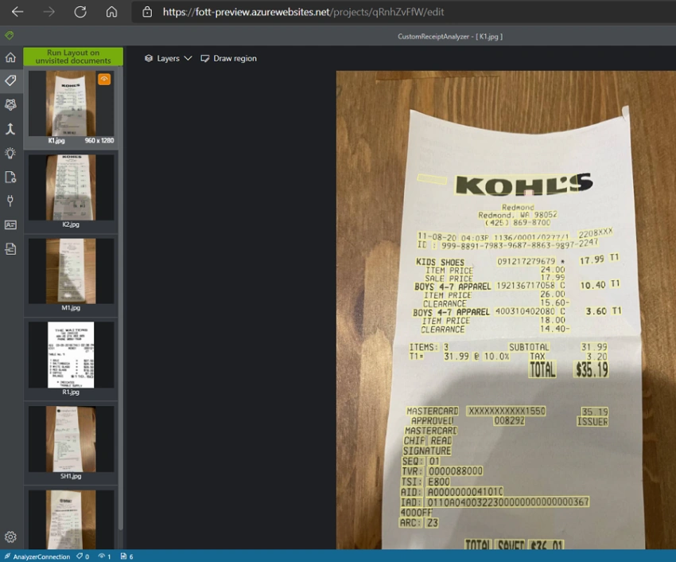This screenshot has height=562, width=676.
Task: Select the XXXXXXXXXXXX1550 card number text
Action: 507,411
